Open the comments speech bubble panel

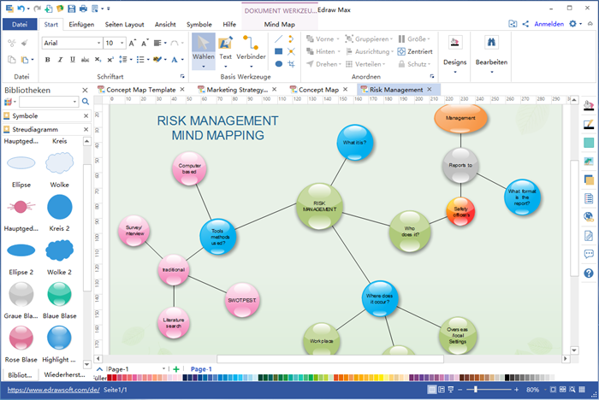click(x=589, y=254)
